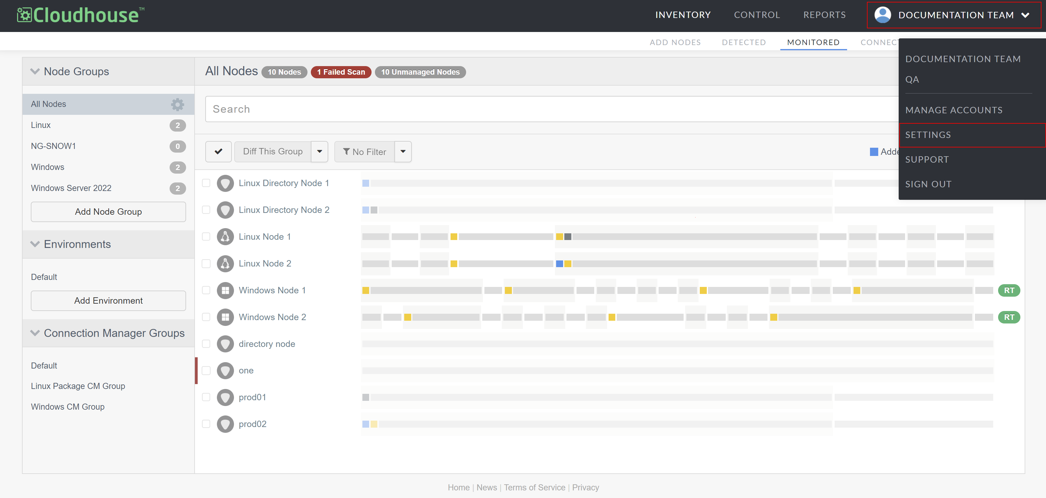This screenshot has width=1046, height=498.
Task: Tick checkbox for prod01
Action: pos(206,397)
